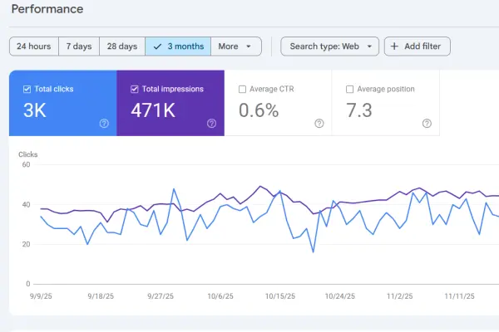Click the Average CTR help icon
Image resolution: width=499 pixels, height=332 pixels.
(x=319, y=124)
